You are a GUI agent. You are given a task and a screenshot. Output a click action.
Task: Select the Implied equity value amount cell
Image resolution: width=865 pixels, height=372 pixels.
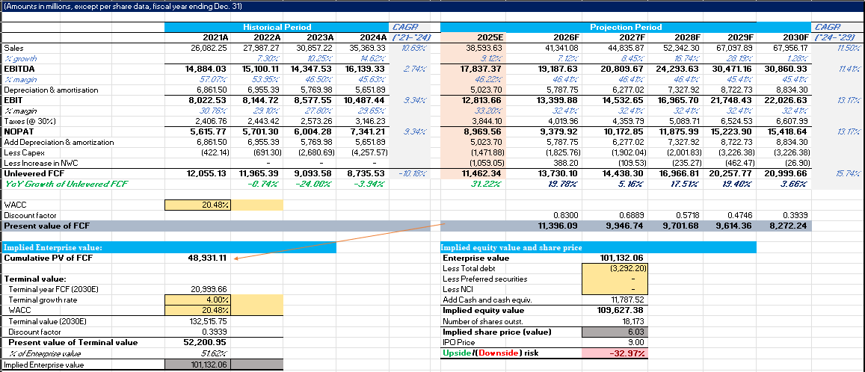tap(610, 310)
